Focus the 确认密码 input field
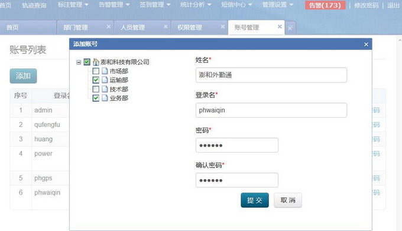 237,180
